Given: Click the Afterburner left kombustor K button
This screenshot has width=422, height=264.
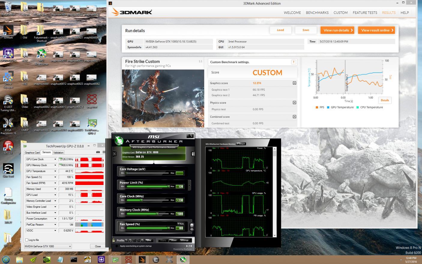Looking at the screenshot, I should 114,154.
